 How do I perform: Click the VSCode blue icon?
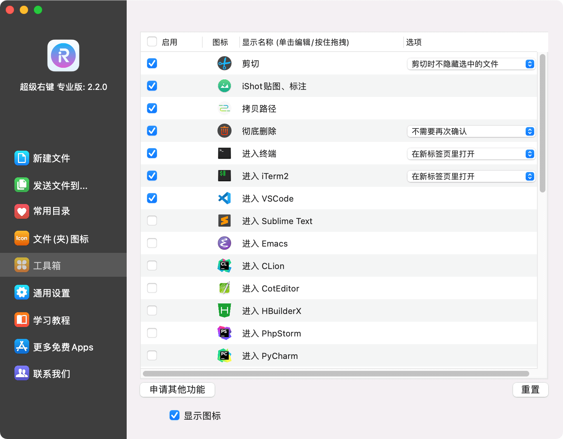point(224,198)
